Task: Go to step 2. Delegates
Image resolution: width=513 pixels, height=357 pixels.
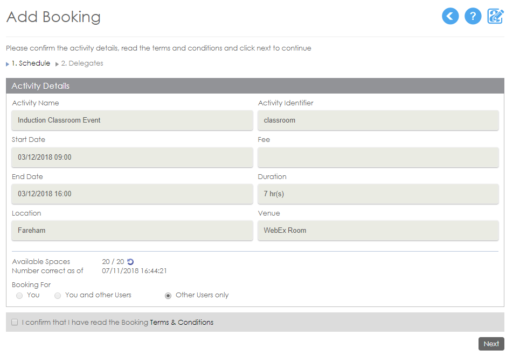Action: (82, 63)
